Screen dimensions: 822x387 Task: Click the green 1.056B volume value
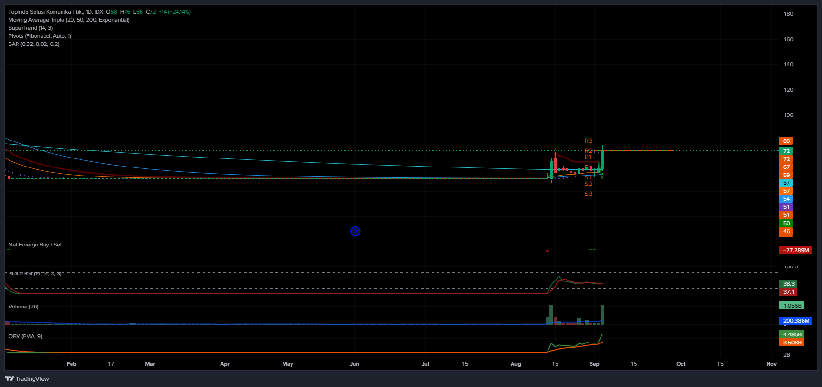pyautogui.click(x=792, y=306)
